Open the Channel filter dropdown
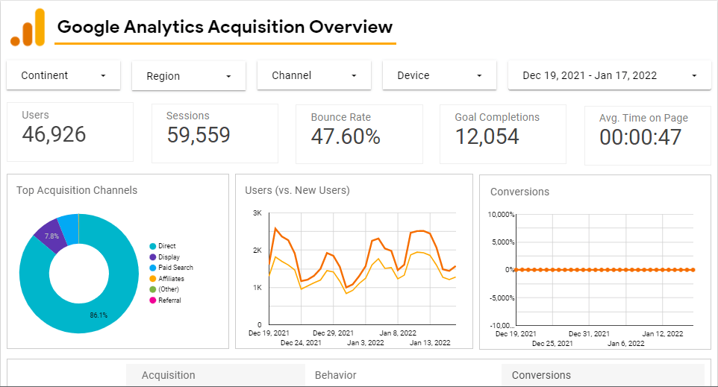 pyautogui.click(x=314, y=75)
